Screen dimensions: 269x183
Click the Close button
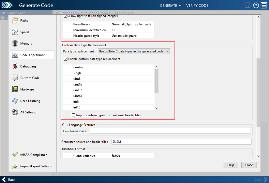[x=249, y=165]
